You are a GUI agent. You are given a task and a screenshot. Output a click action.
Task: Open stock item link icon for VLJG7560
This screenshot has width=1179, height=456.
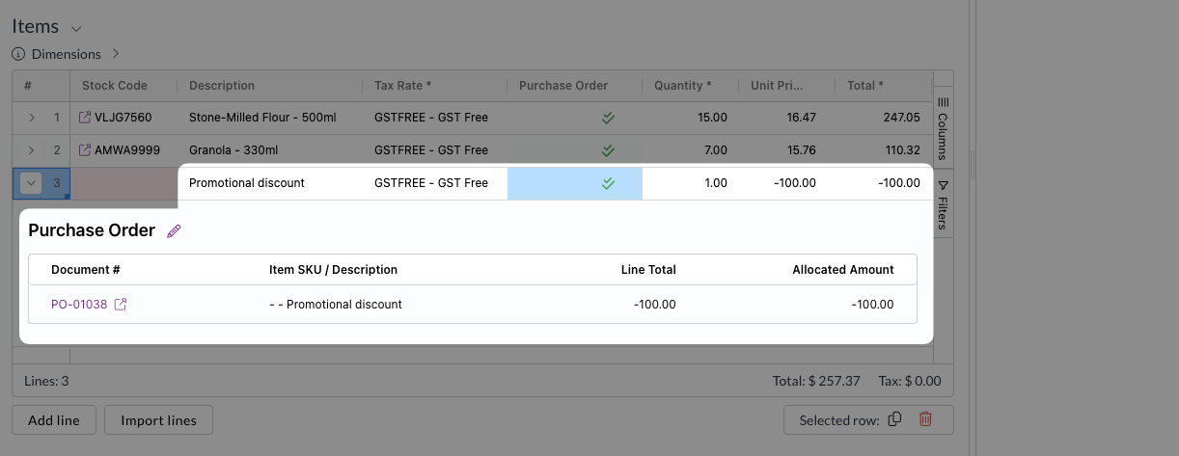(x=85, y=118)
